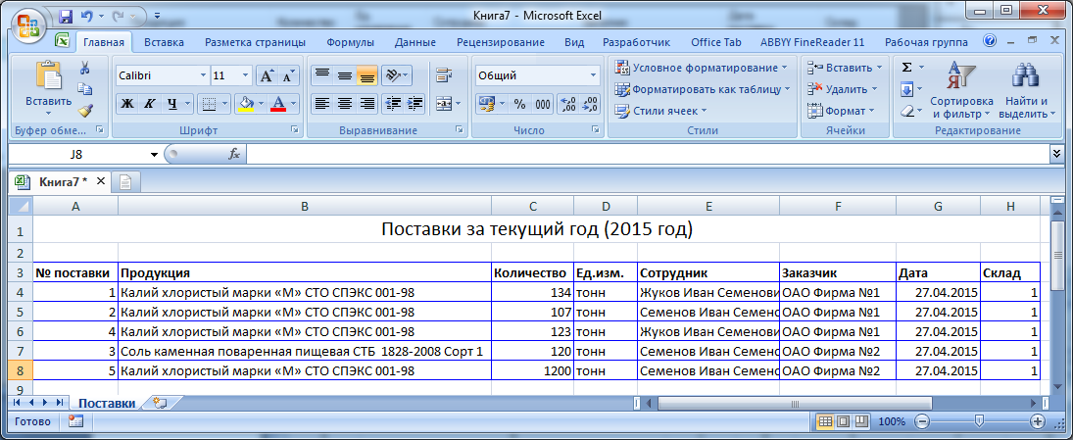
Task: Open the number format dropdown (Общий)
Action: click(593, 76)
